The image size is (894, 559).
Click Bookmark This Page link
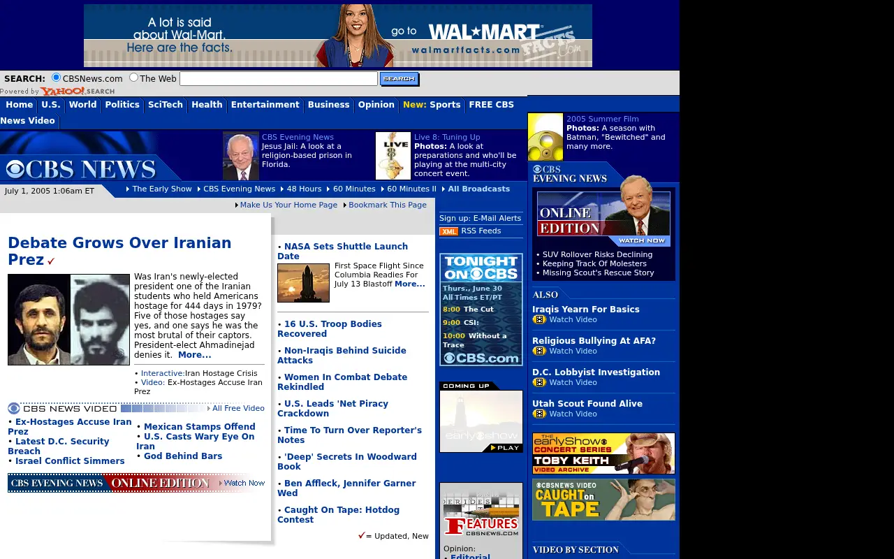pyautogui.click(x=388, y=205)
